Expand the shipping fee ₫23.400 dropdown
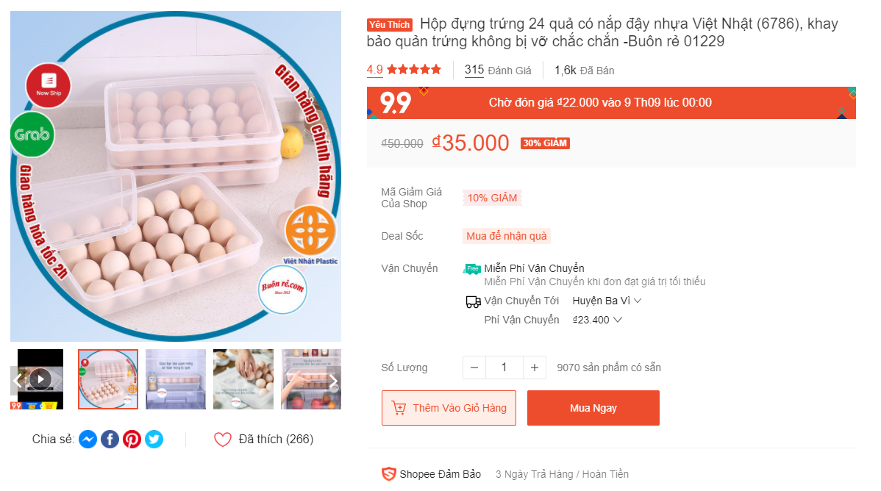This screenshot has height=491, width=881. (x=598, y=320)
